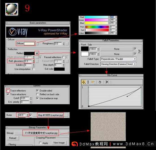The height and width of the screenshot is (150, 156).
Task: Toggle the first Falloff map enable checkbox
Action: pyautogui.click(x=135, y=49)
